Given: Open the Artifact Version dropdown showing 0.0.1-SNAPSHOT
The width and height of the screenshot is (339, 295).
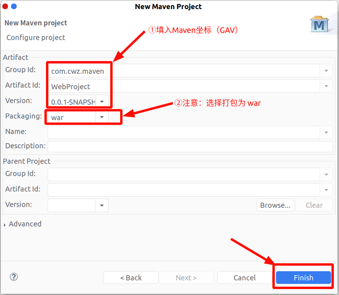Looking at the screenshot, I should click(x=102, y=102).
